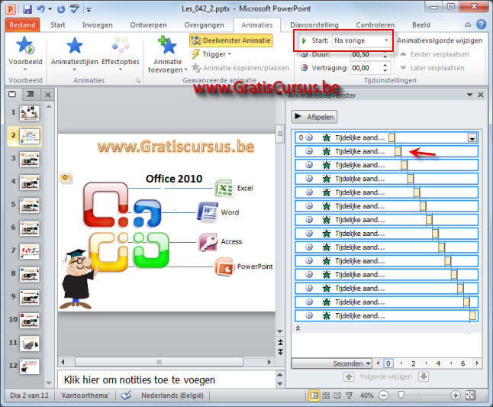Viewport: 493px width, 407px height.
Task: Open Animatiedeelvenster pane options arrow
Action: pos(470,95)
